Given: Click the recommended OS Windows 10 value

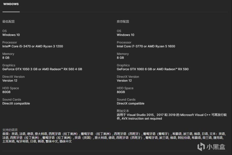Looking at the screenshot, I should tap(125, 35).
